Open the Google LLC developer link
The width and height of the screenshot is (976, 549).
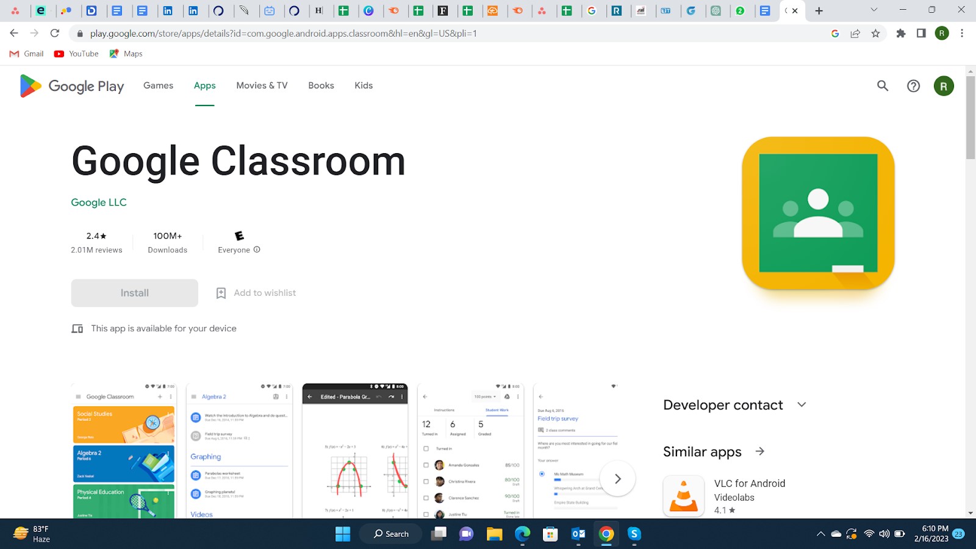[98, 202]
